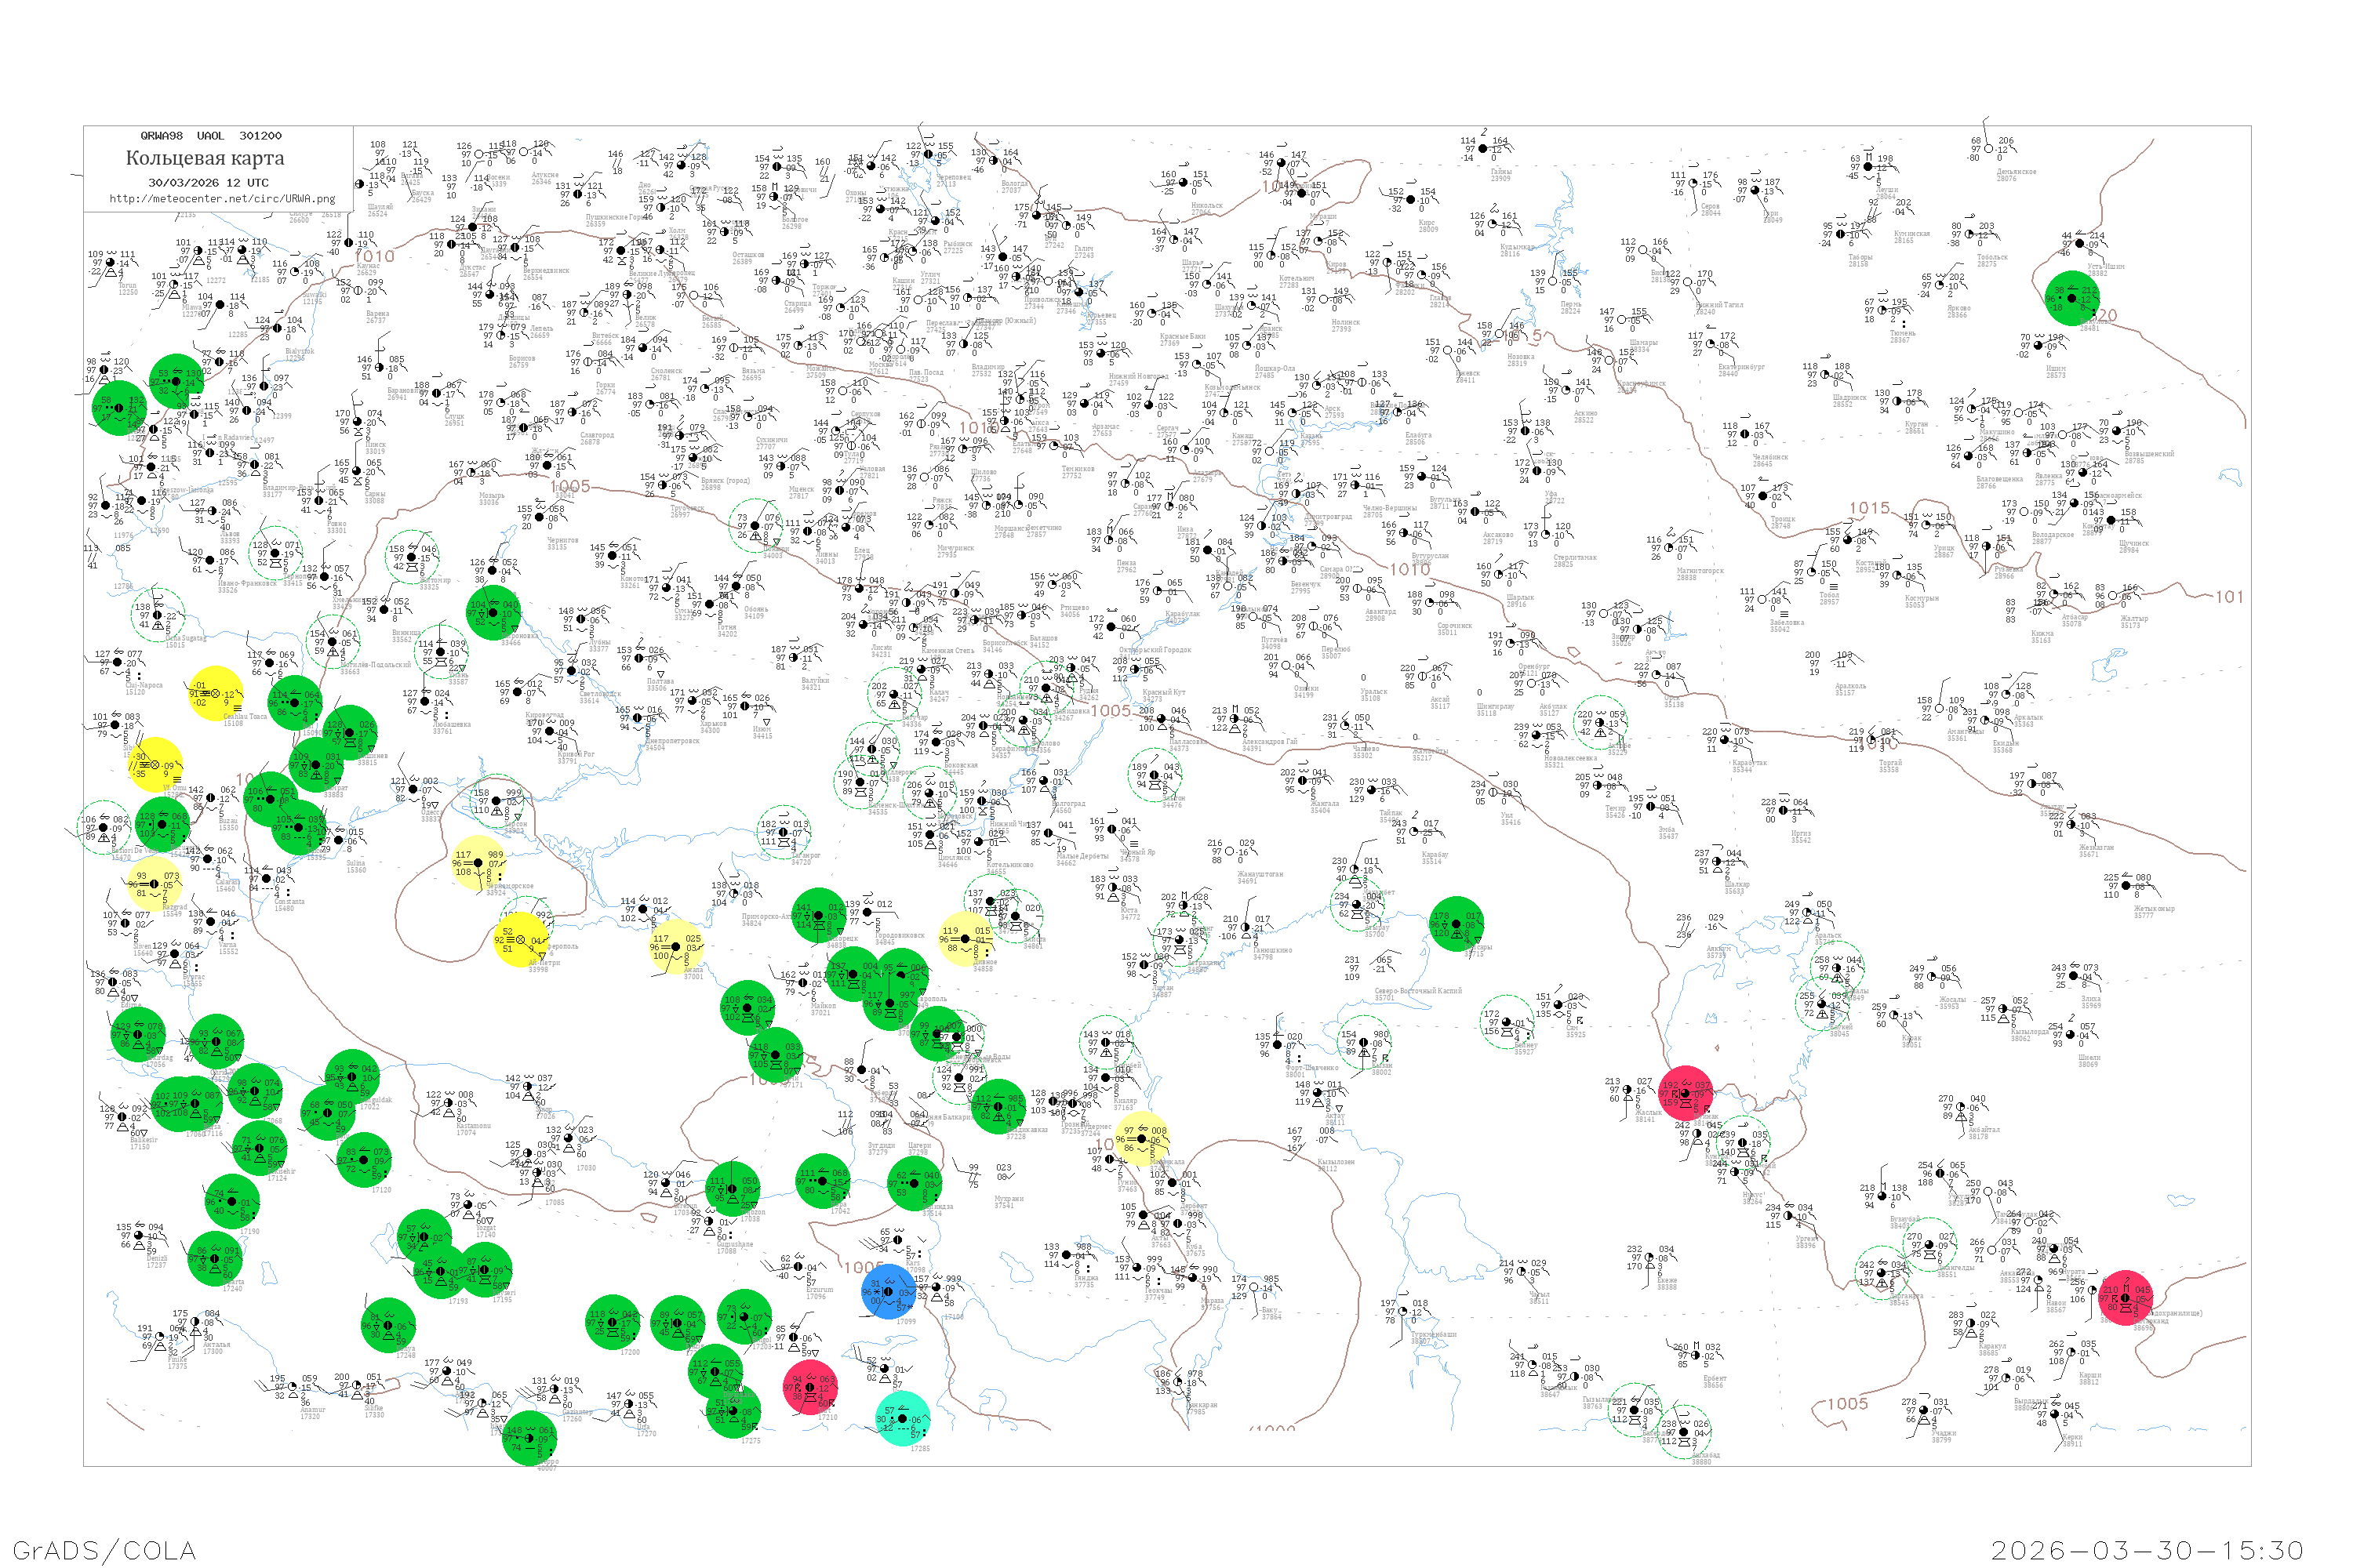
Task: Open the meteocenter.net URWA.png link
Action: (222, 199)
